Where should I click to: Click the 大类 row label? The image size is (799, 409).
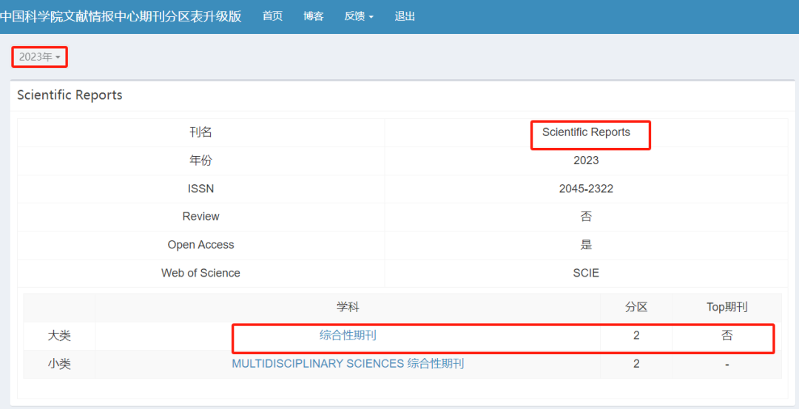(x=59, y=336)
